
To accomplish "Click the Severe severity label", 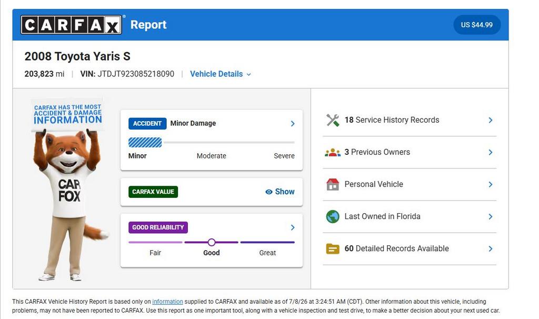I will tap(284, 156).
